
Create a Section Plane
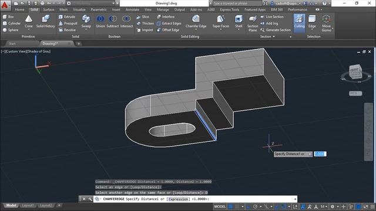click(x=253, y=23)
